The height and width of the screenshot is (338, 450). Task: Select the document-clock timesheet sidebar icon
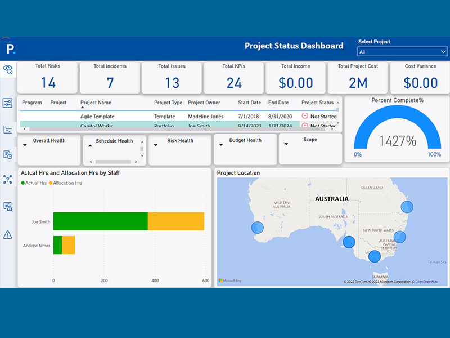tap(8, 154)
